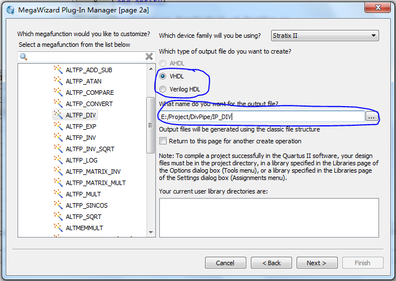Select the disabled AHDL radio option
Screen dimensions: 396x281
pos(163,63)
